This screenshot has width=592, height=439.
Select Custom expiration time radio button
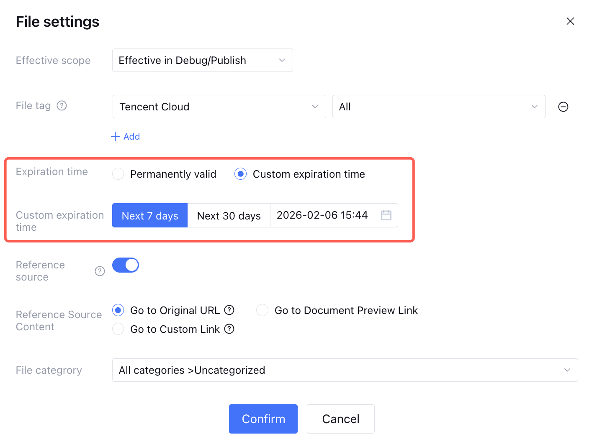(240, 174)
